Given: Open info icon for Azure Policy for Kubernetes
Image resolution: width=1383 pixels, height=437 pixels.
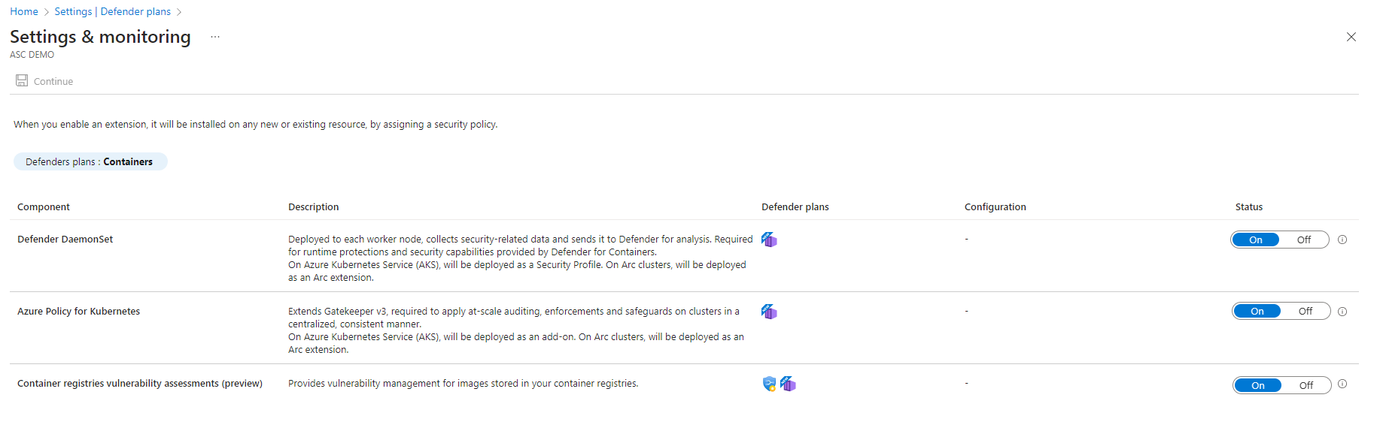Looking at the screenshot, I should click(x=1342, y=312).
